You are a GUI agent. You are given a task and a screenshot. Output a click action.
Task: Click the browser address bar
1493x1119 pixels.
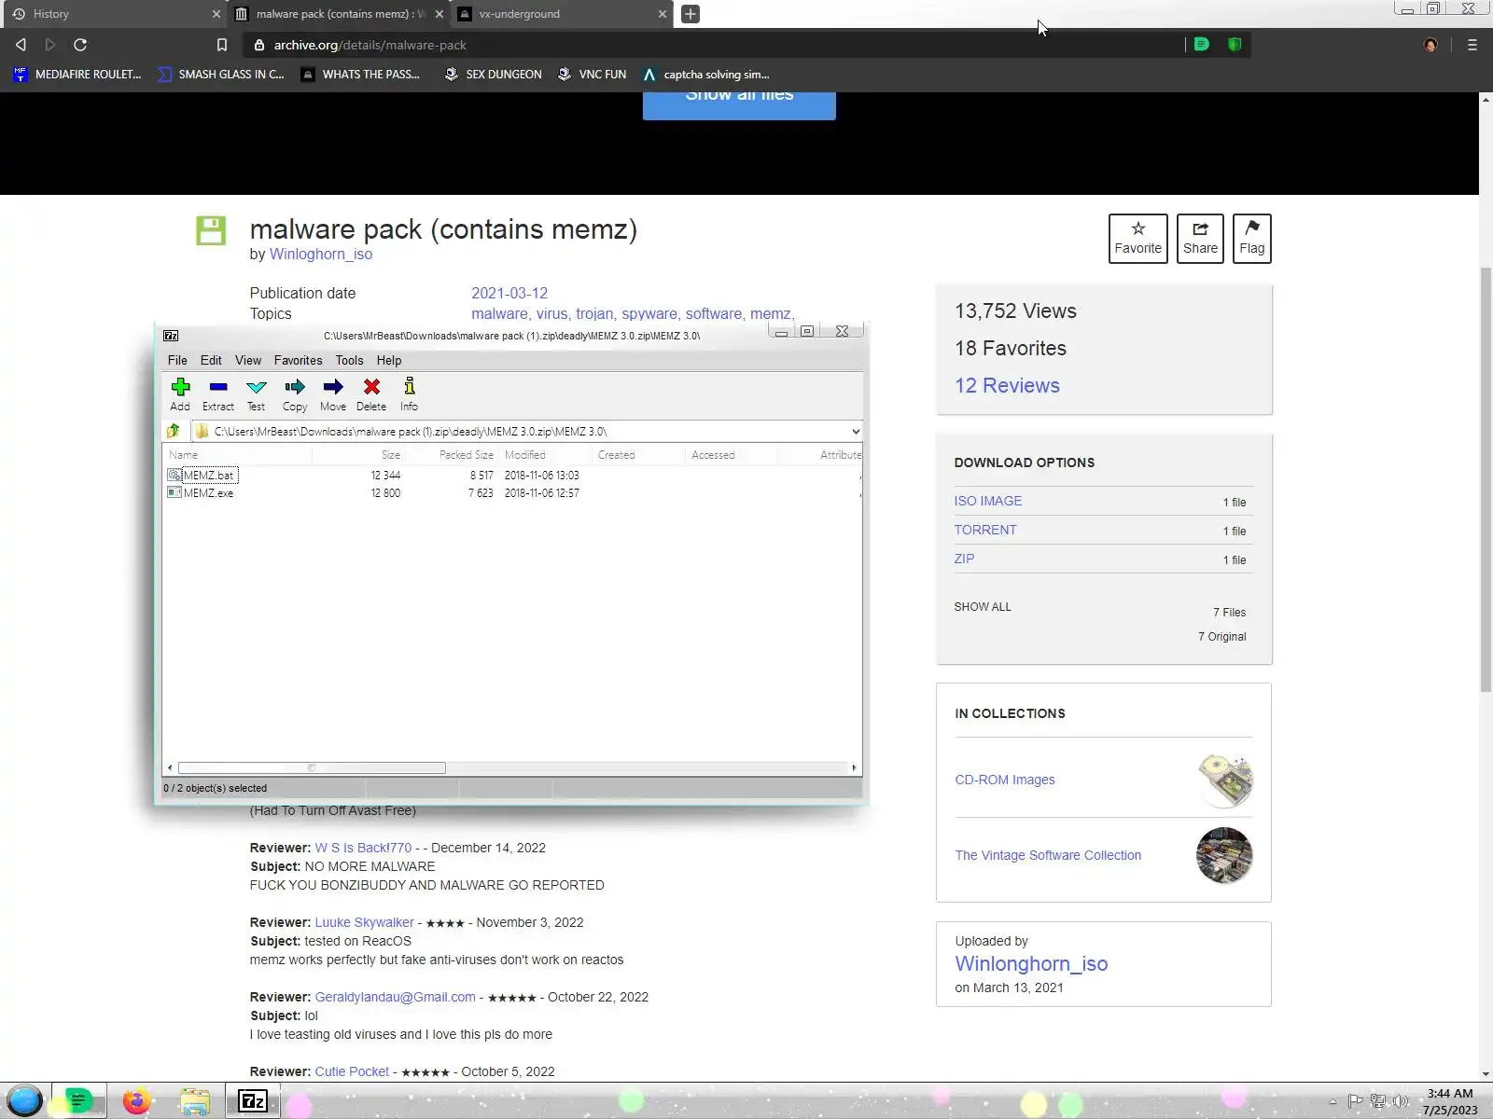coord(715,45)
